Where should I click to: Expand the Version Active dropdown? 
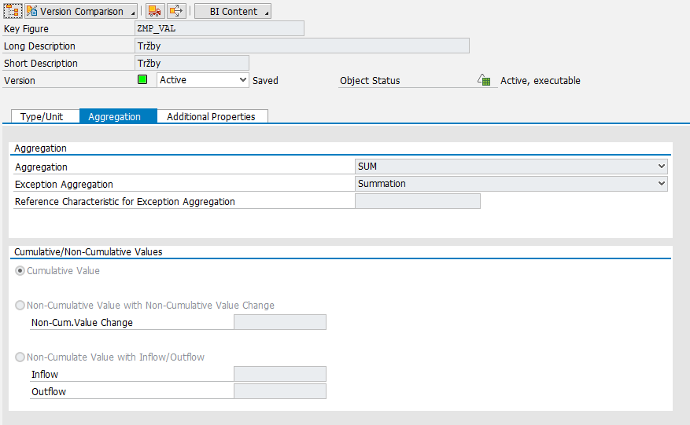coord(203,80)
